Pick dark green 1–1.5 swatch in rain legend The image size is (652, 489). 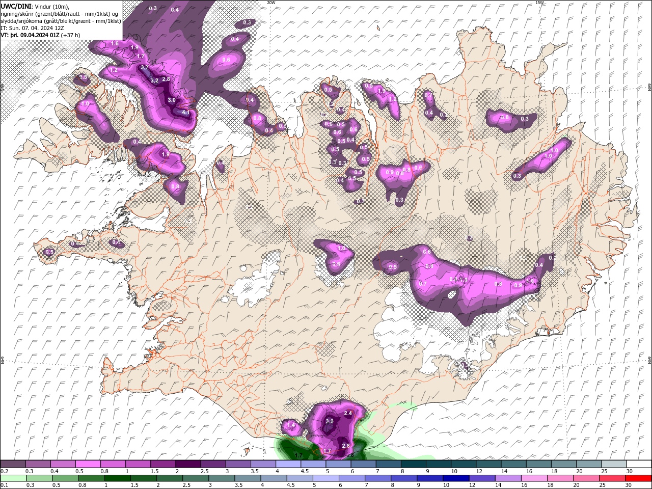pos(118,479)
